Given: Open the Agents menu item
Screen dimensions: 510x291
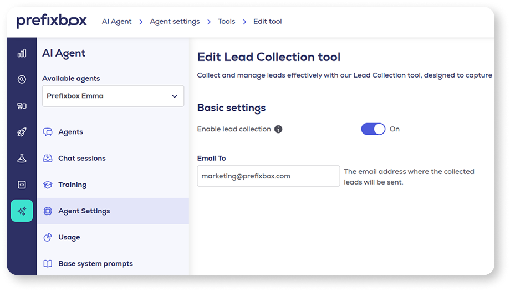Looking at the screenshot, I should click(113, 132).
